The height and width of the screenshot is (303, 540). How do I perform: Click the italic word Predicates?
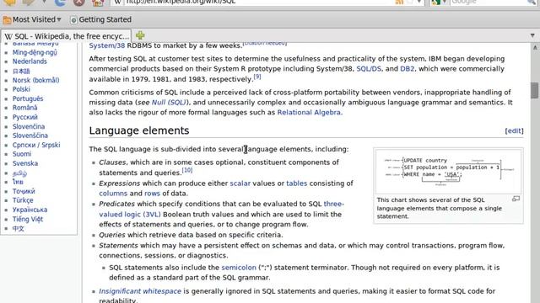pyautogui.click(x=117, y=204)
